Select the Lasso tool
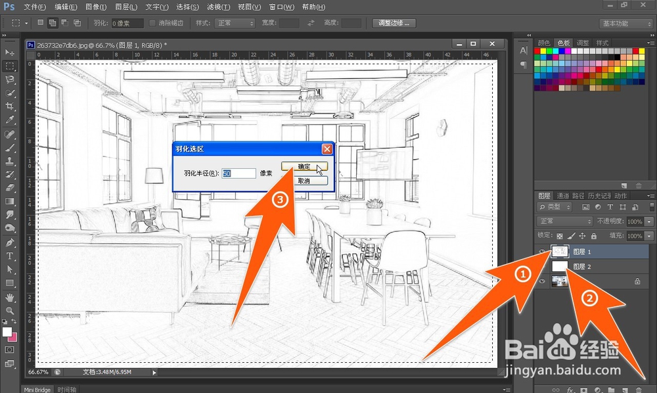This screenshot has height=393, width=657. tap(10, 79)
